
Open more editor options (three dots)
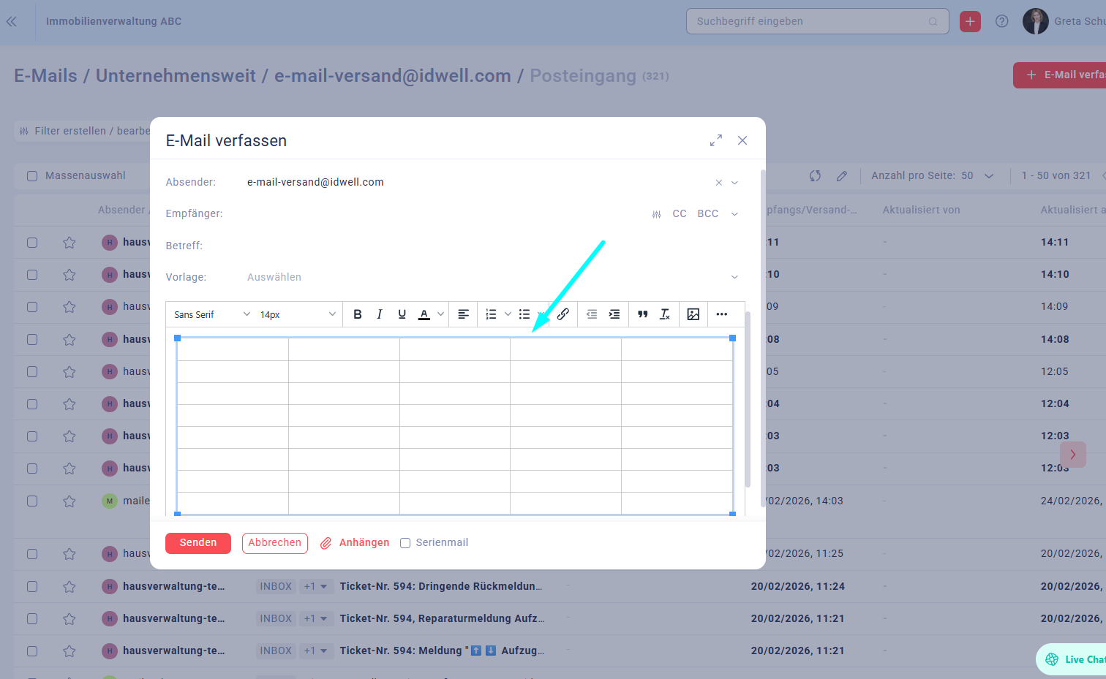click(721, 314)
